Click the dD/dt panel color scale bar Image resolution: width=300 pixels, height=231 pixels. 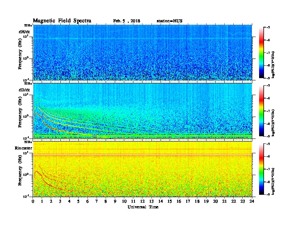point(261,111)
